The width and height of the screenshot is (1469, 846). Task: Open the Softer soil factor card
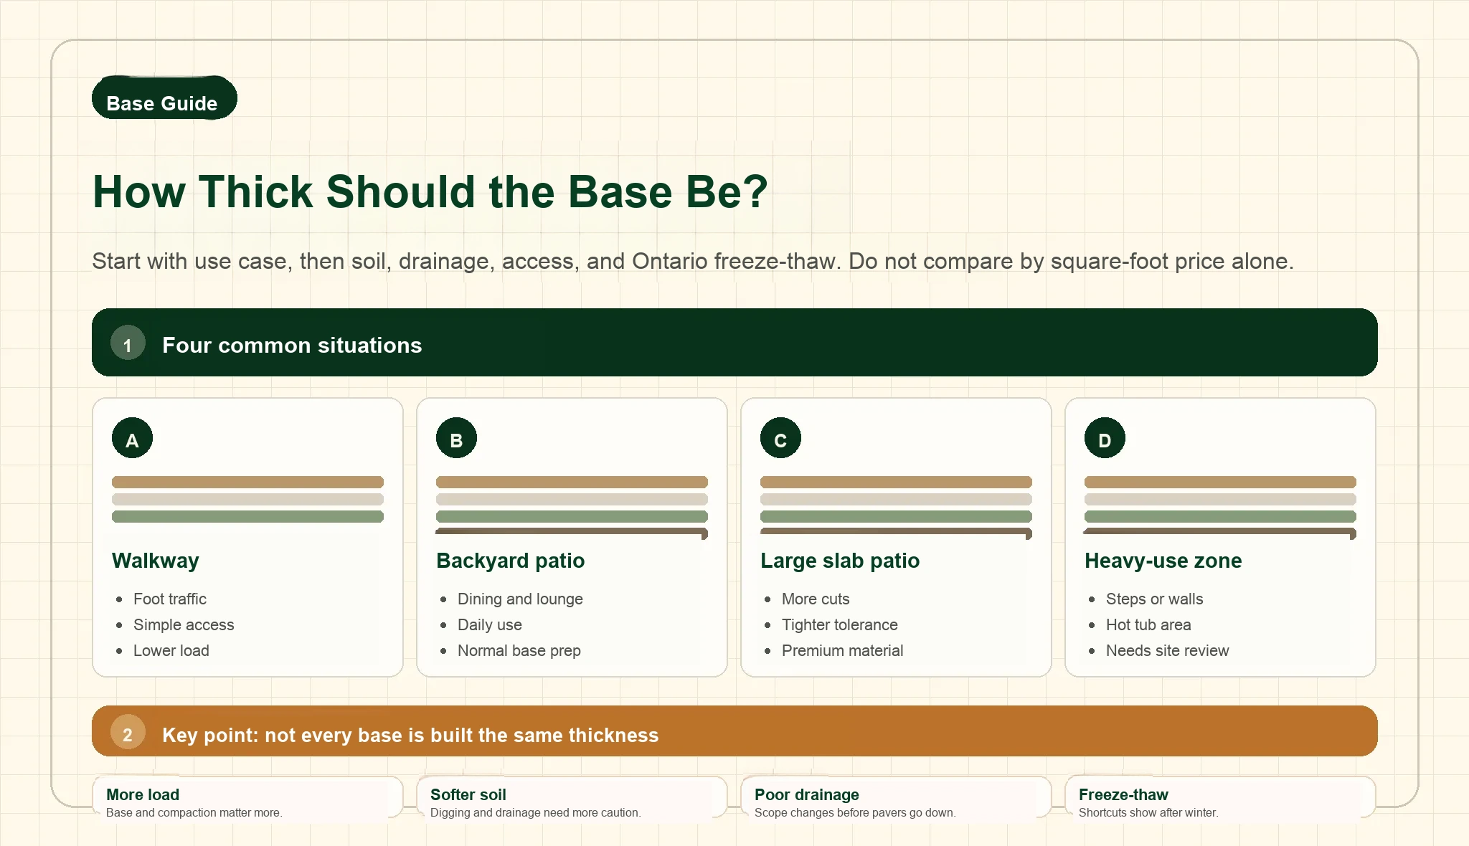[572, 797]
